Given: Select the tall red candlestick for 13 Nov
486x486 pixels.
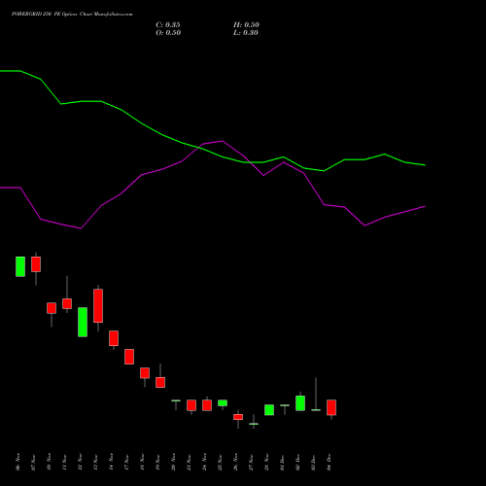Looking at the screenshot, I should [x=98, y=306].
